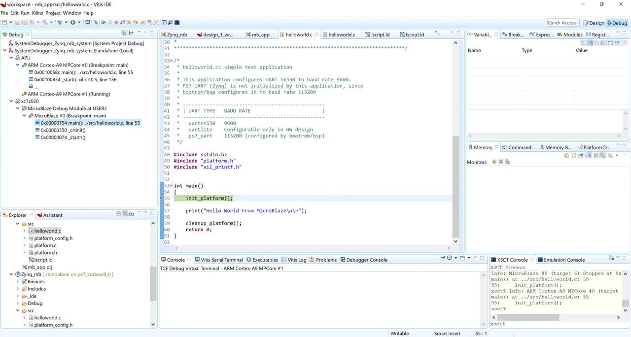Screen dimensions: 631x337
Task: Add a memory monitor with green plus
Action: point(494,162)
